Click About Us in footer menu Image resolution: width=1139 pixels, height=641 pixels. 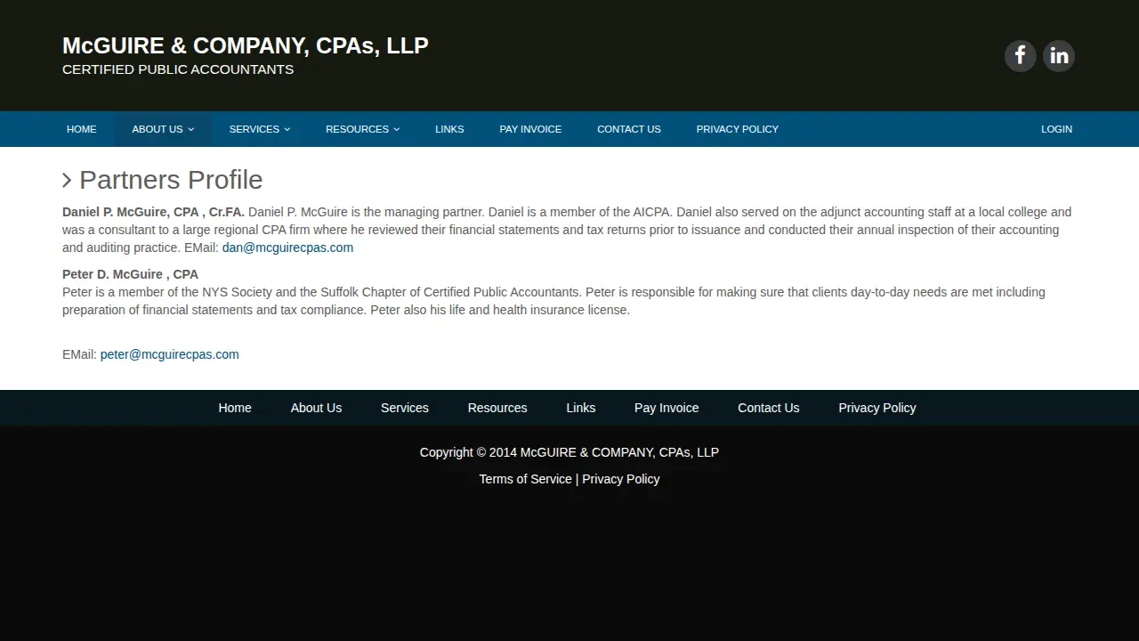[316, 408]
